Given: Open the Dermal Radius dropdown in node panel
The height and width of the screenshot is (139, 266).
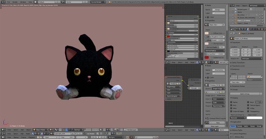Looking at the screenshot, I should tap(215, 50).
